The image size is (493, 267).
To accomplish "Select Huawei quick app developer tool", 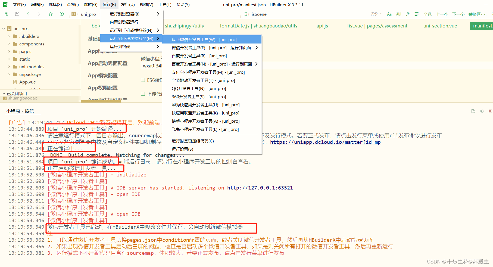I will tap(212, 105).
